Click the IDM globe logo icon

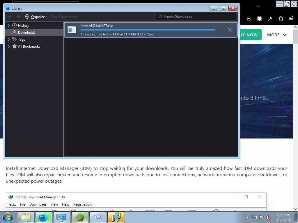(x=11, y=197)
